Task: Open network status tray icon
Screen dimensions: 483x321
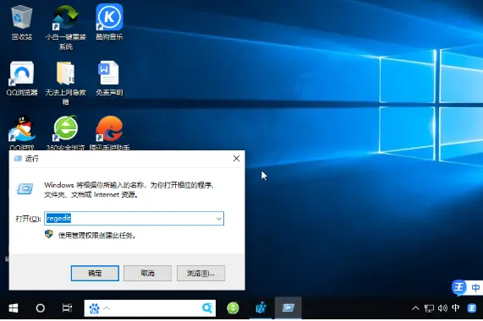Action: point(429,308)
